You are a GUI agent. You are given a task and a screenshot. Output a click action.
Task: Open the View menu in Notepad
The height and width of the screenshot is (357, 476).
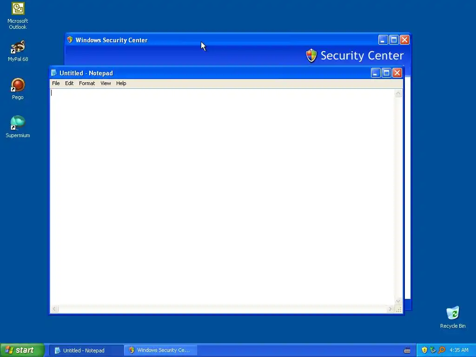[106, 83]
